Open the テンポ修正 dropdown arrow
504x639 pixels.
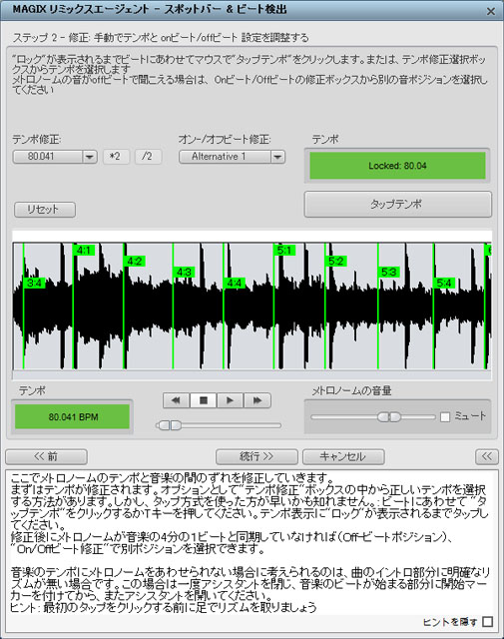tap(89, 157)
